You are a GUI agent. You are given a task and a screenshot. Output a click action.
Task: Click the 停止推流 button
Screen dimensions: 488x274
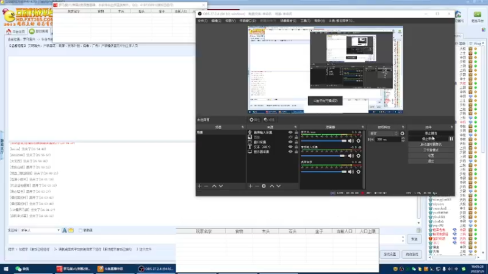(431, 133)
